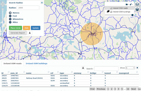Open the gear settings menu in layer panel
This screenshot has height=91, width=141.
pyautogui.click(x=131, y=4)
